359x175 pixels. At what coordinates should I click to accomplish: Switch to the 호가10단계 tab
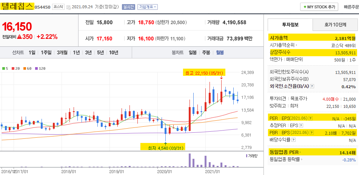(335, 25)
